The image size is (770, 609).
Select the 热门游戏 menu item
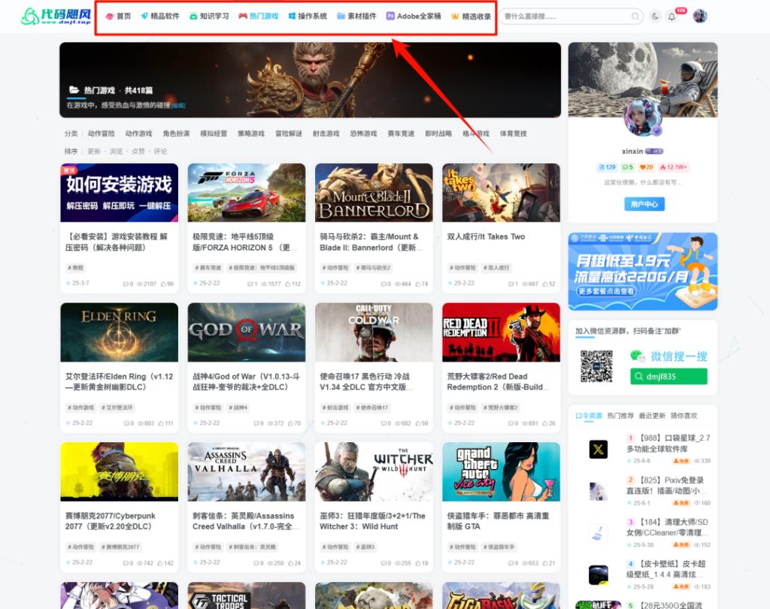coord(259,17)
